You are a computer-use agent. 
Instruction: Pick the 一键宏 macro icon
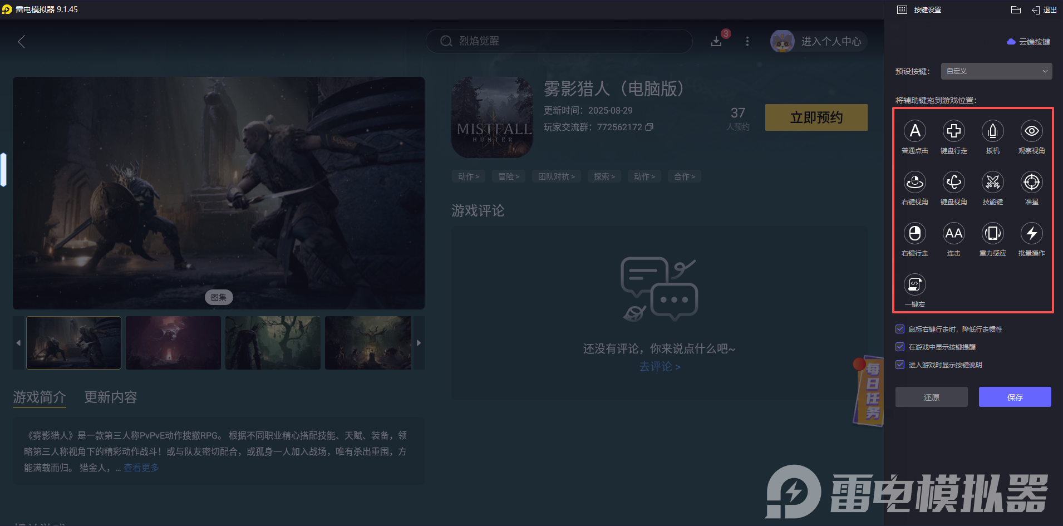(x=914, y=284)
